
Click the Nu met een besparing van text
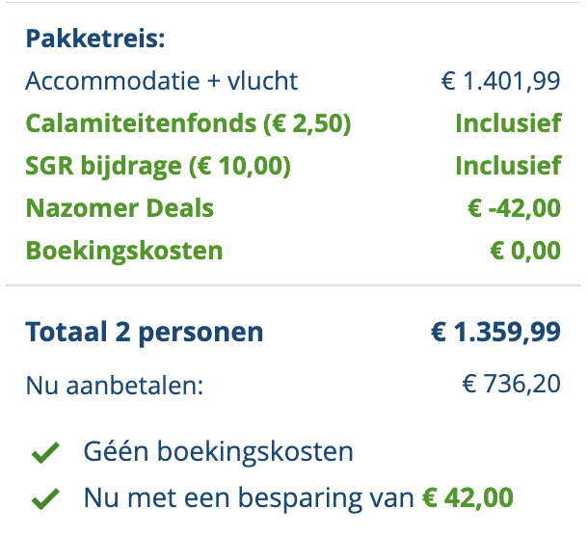click(250, 498)
